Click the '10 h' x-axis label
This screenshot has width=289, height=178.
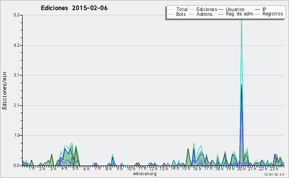(131, 168)
